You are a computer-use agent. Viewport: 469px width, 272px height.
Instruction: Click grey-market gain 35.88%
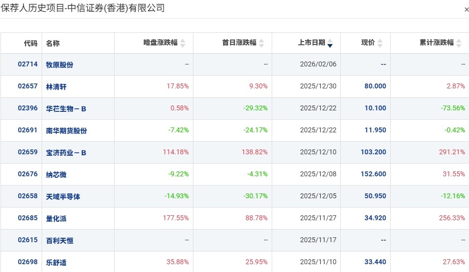pyautogui.click(x=178, y=262)
